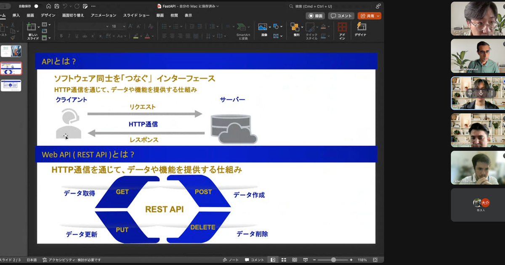Toggle ノート notes in status bar
Image resolution: width=505 pixels, height=265 pixels.
(231, 260)
